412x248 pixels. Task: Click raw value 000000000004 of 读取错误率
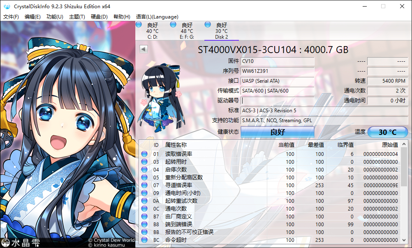[381, 154]
